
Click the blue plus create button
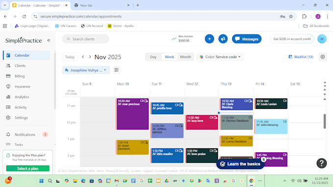(210, 39)
